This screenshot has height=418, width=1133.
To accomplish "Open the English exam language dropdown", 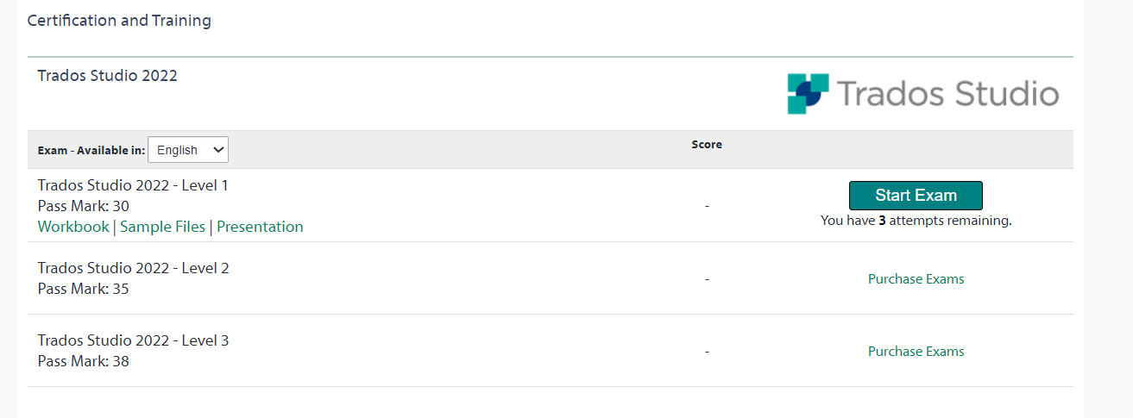I will click(x=188, y=150).
